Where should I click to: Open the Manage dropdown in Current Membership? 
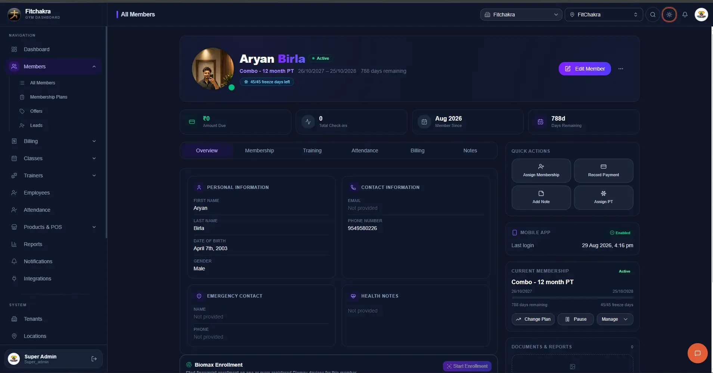click(x=615, y=319)
